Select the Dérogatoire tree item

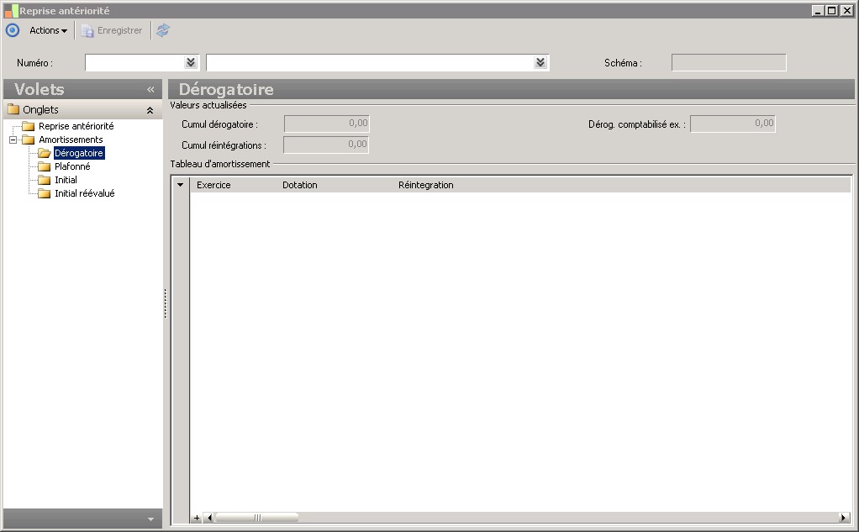(x=79, y=154)
